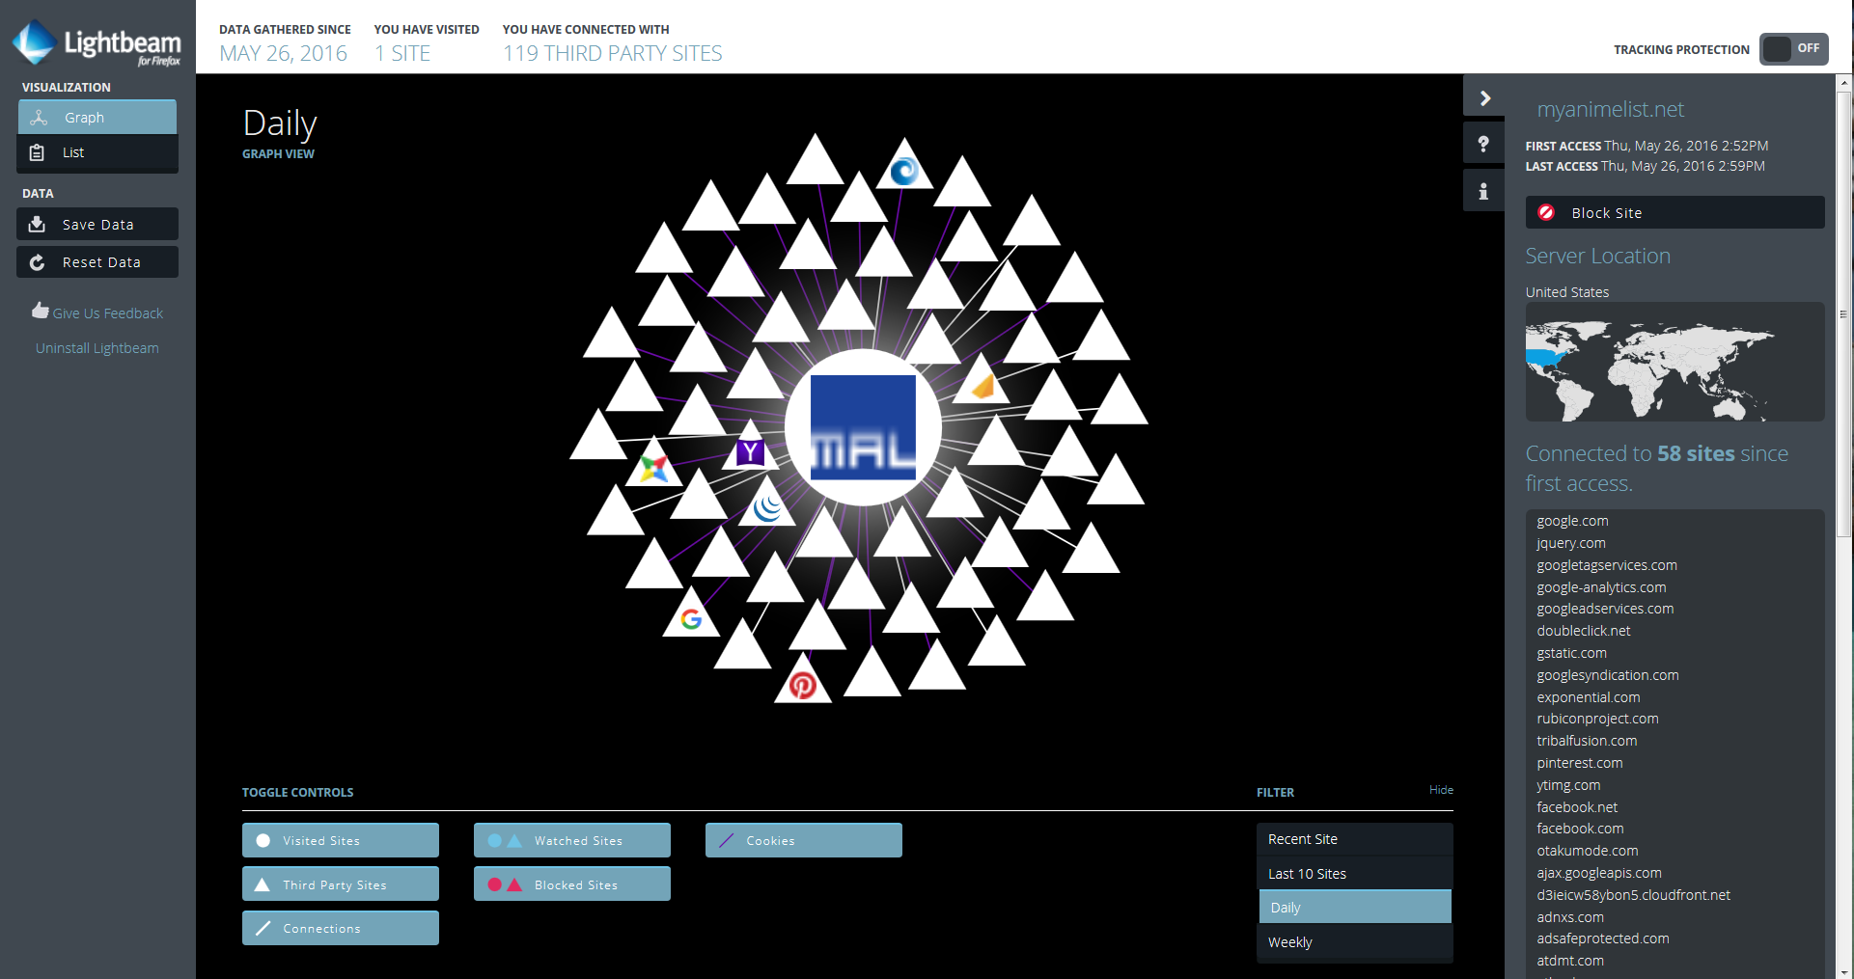Click pinterest.com in the list
This screenshot has width=1854, height=979.
[x=1580, y=763]
